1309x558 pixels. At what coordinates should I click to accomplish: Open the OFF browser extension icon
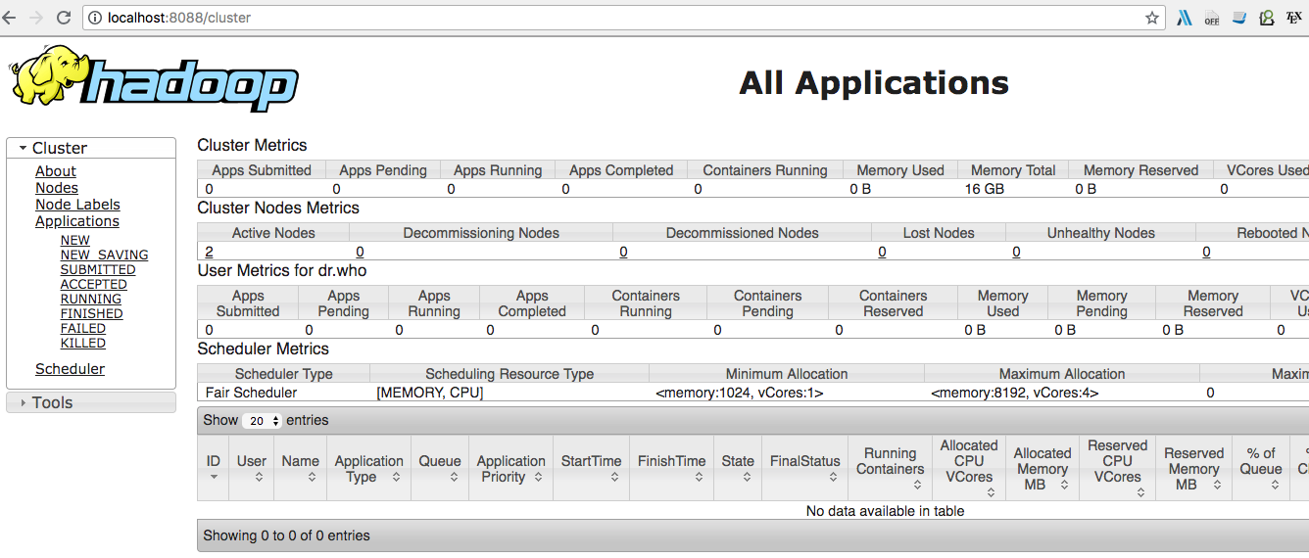(x=1212, y=18)
